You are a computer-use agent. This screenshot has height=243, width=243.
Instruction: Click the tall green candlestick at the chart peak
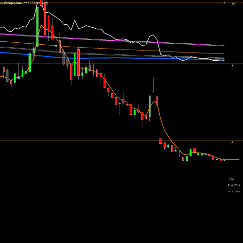pyautogui.click(x=37, y=27)
